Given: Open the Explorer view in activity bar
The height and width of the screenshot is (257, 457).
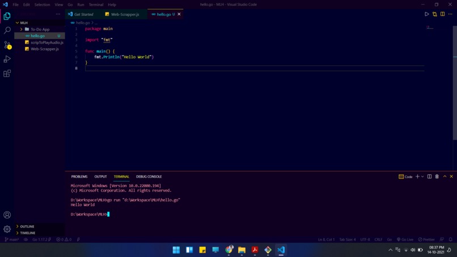Looking at the screenshot, I should (7, 16).
